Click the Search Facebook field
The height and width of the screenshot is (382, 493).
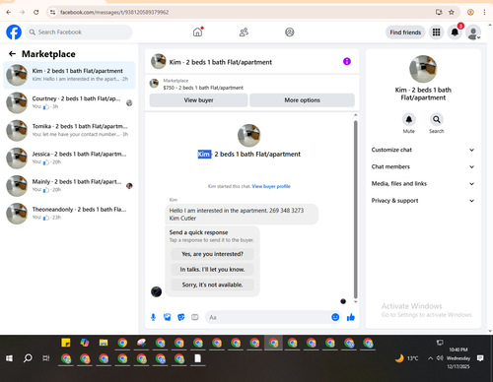pos(79,32)
